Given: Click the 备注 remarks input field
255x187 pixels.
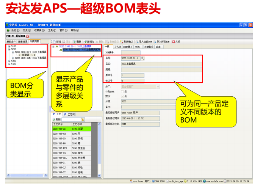Looking at the screenshot, I should [149, 107].
